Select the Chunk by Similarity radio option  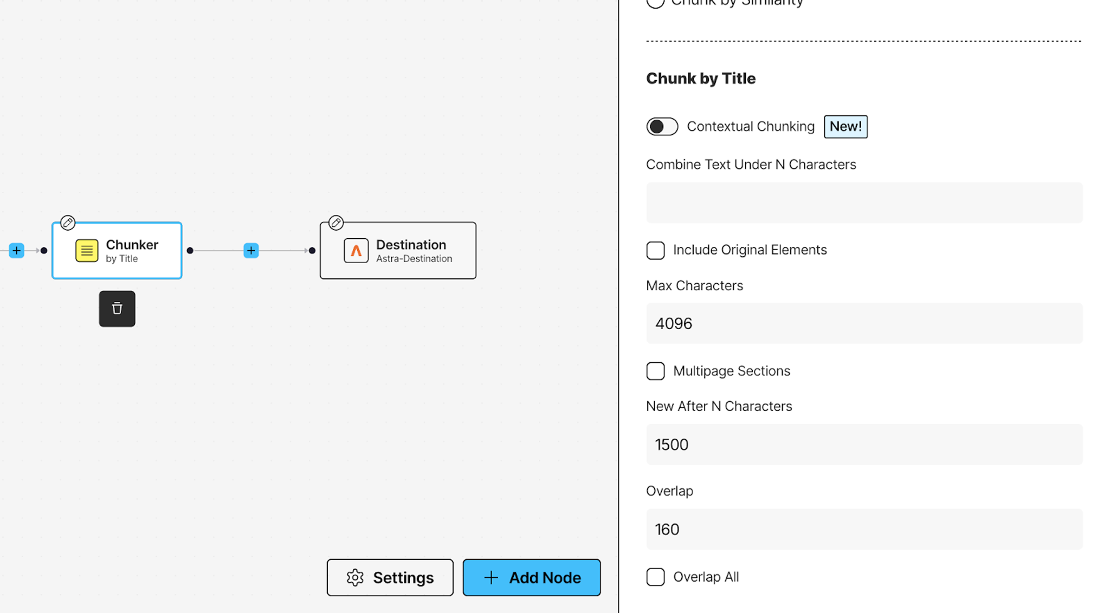tap(655, 3)
